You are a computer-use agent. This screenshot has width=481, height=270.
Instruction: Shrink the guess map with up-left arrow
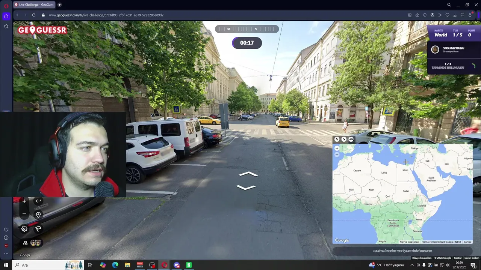point(337,139)
